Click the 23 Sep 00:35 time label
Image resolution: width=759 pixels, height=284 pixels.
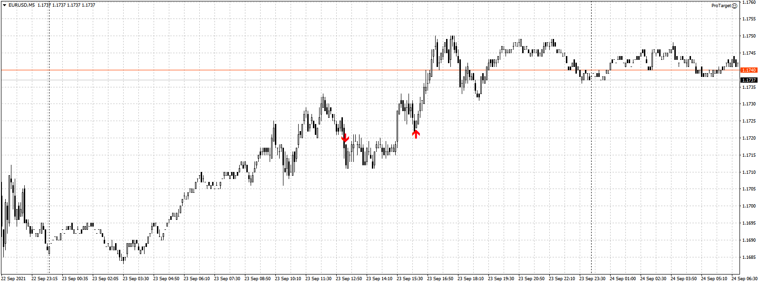click(75, 279)
